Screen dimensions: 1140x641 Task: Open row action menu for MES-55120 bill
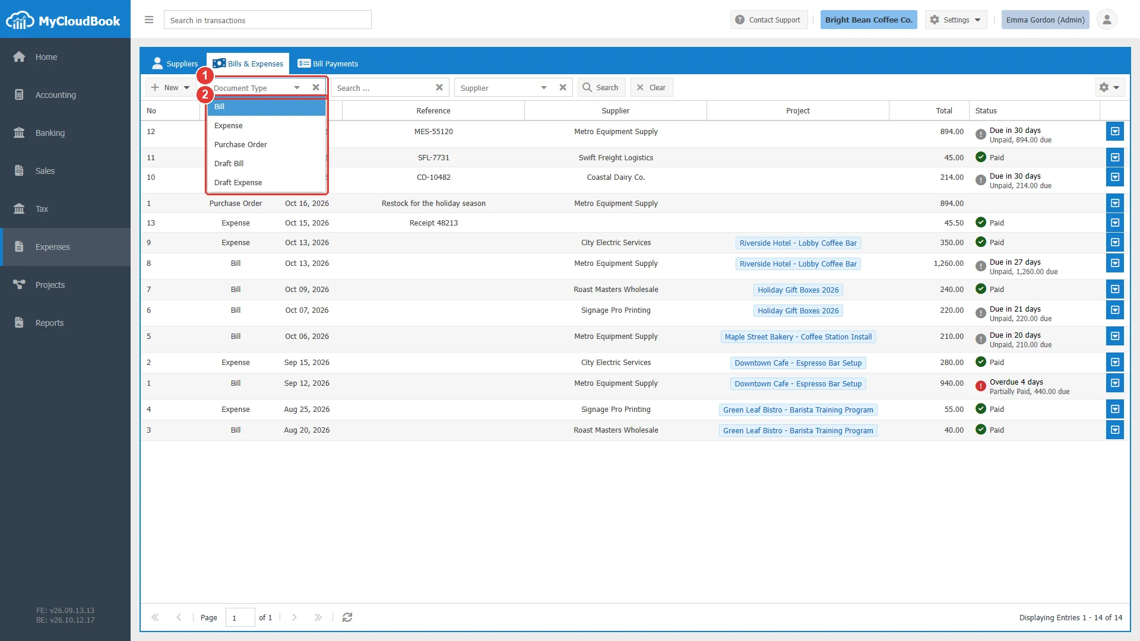pyautogui.click(x=1115, y=131)
